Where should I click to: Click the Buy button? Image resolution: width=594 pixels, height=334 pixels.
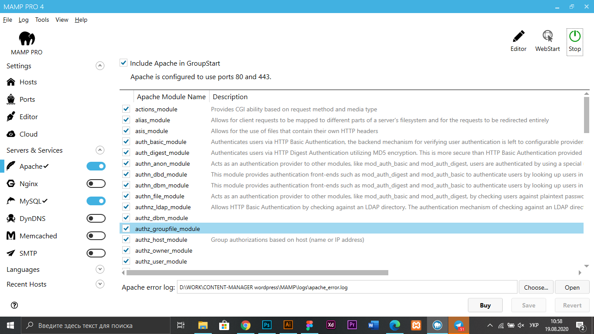pyautogui.click(x=485, y=305)
